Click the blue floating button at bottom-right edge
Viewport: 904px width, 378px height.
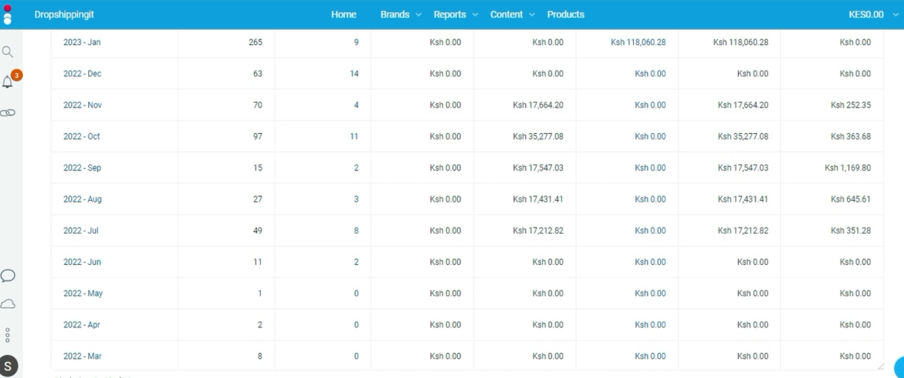point(899,367)
